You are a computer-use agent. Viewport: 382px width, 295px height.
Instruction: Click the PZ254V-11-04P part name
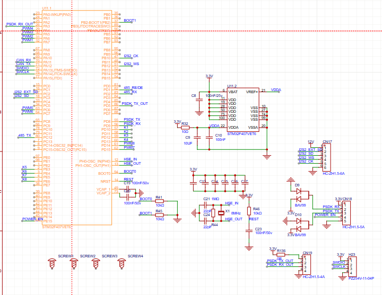pos(361,279)
